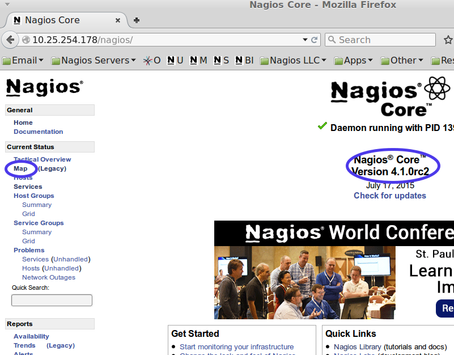This screenshot has width=454, height=355.
Task: Open the 'M' Nagios bookmark
Action: click(x=198, y=60)
